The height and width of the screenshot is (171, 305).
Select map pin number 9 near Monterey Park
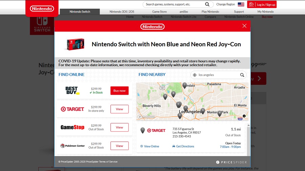[x=220, y=114]
